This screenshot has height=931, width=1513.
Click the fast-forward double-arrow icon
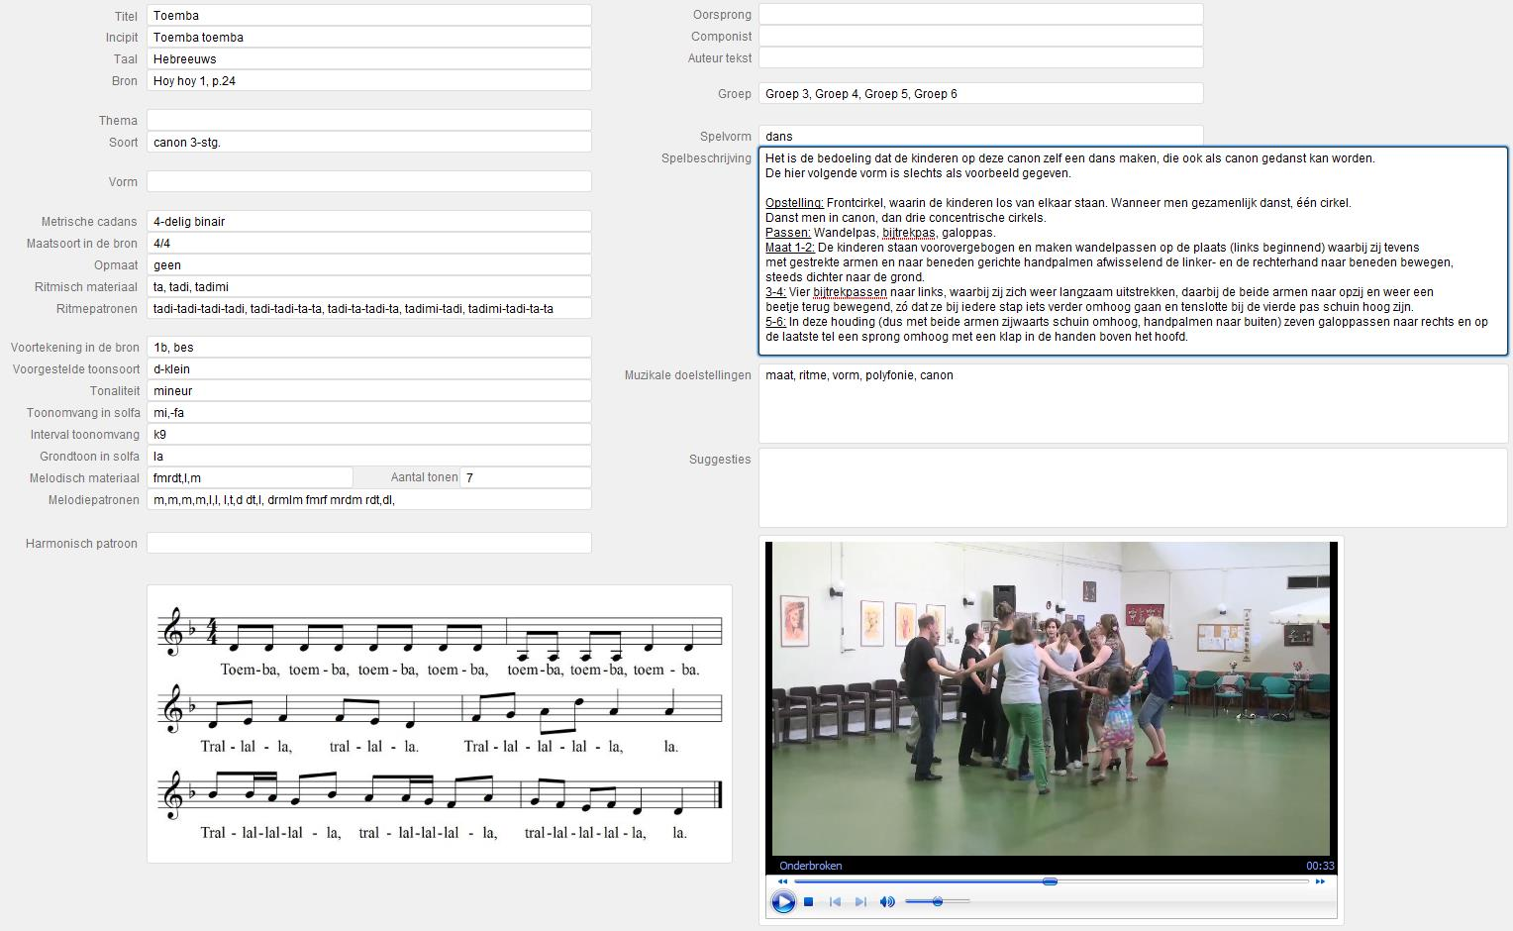1319,881
